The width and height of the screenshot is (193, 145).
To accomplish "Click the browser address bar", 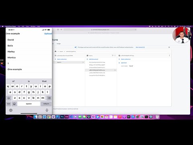I will 100,29.
